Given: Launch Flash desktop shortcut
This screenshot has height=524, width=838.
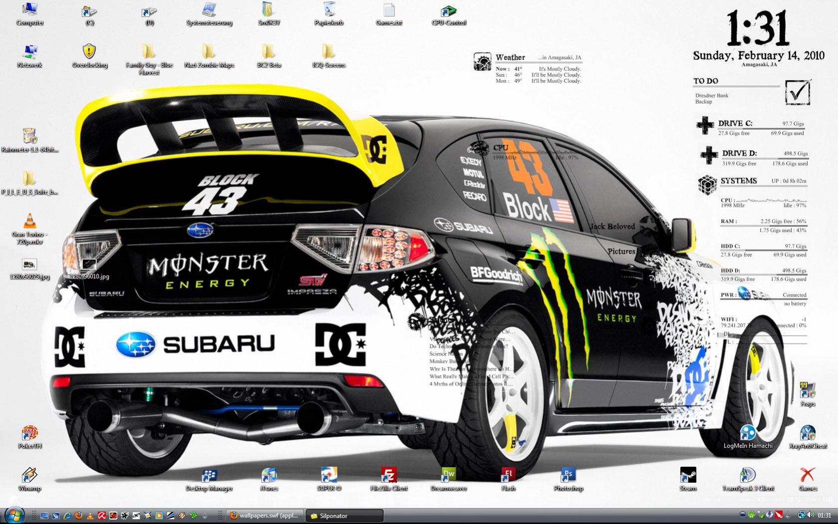Looking at the screenshot, I should click(509, 480).
